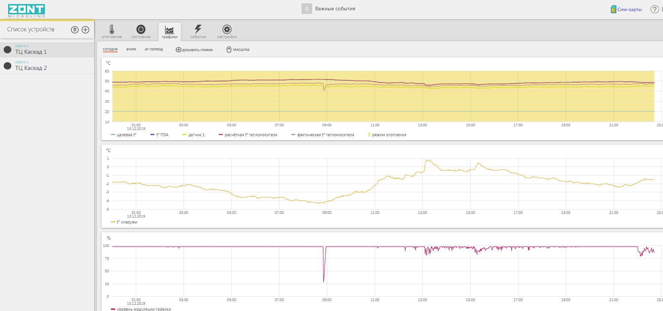Open the Сим-карты link
Viewport: 663px width, 311px height.
point(630,10)
